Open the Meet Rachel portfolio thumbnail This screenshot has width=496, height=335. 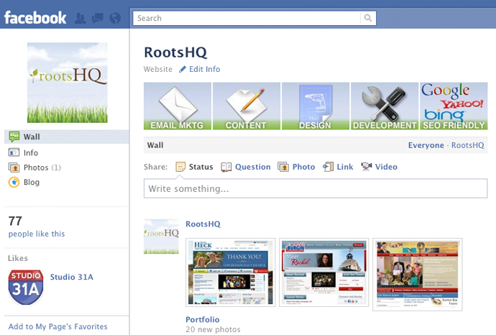tap(324, 272)
